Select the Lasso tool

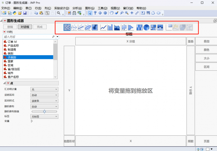[122, 13]
